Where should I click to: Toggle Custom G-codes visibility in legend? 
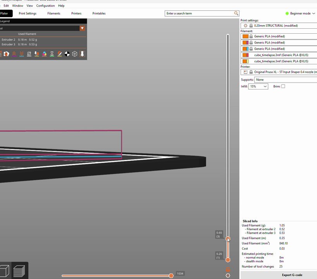[60, 54]
